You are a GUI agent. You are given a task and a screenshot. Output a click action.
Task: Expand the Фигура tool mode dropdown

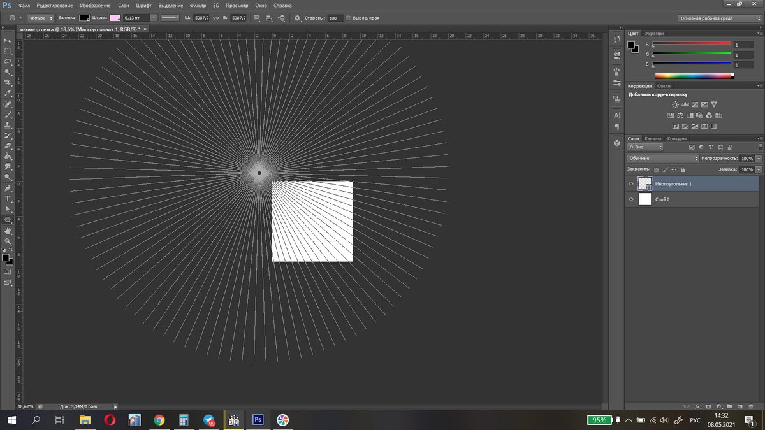41,18
